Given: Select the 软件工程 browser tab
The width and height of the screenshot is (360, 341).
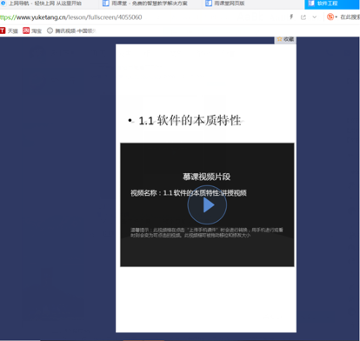Looking at the screenshot, I should (332, 3).
